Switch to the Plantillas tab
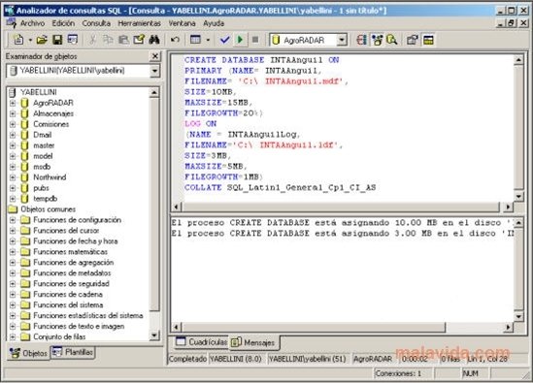This screenshot has width=533, height=383. pos(73,352)
